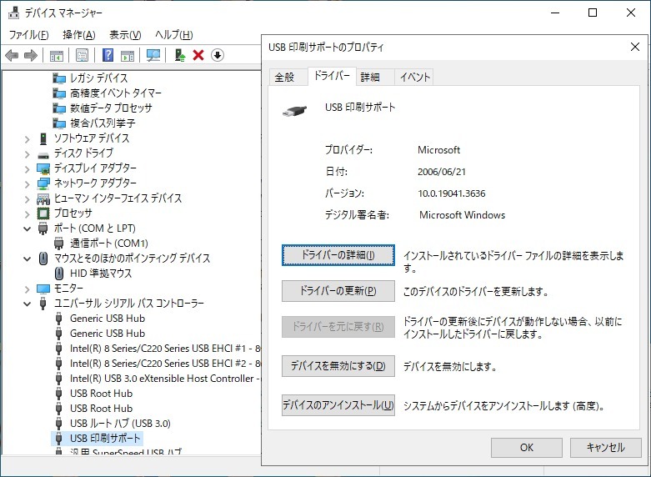Click the Forward arrow toolbar icon
The height and width of the screenshot is (477, 651).
point(31,55)
